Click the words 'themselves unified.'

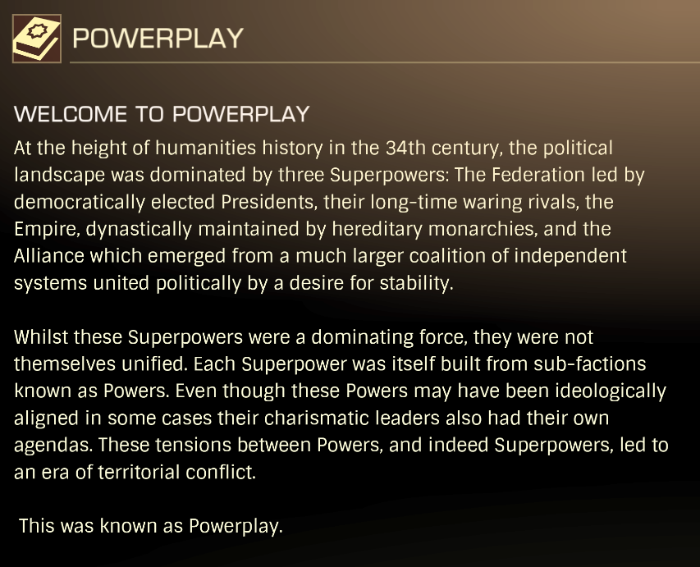[101, 364]
